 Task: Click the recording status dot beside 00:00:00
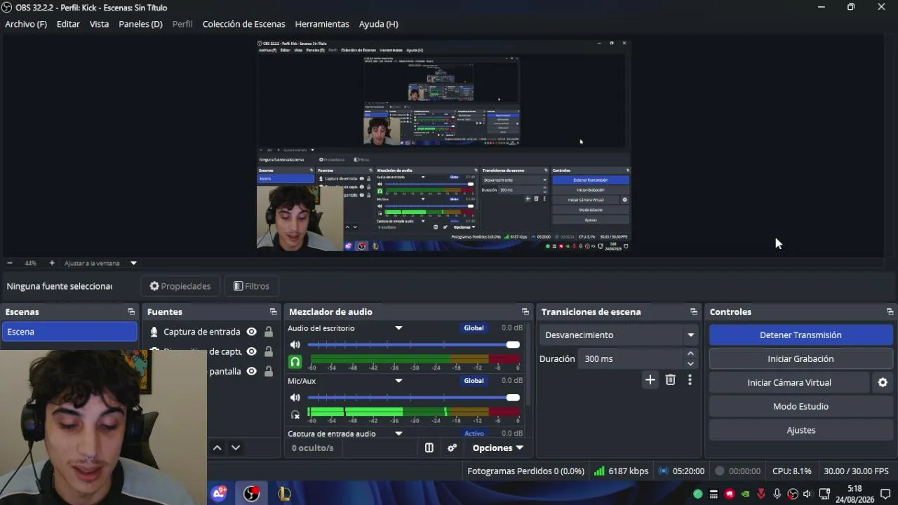point(719,471)
